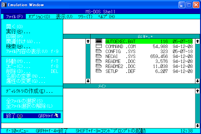Select the COMMAND .COM file name
The height and width of the screenshot is (134, 201).
point(120,46)
